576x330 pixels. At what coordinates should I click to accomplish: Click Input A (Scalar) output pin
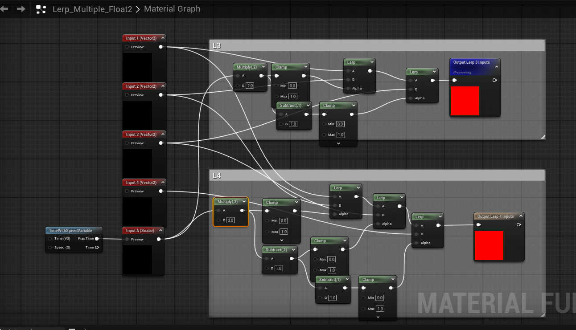[159, 239]
